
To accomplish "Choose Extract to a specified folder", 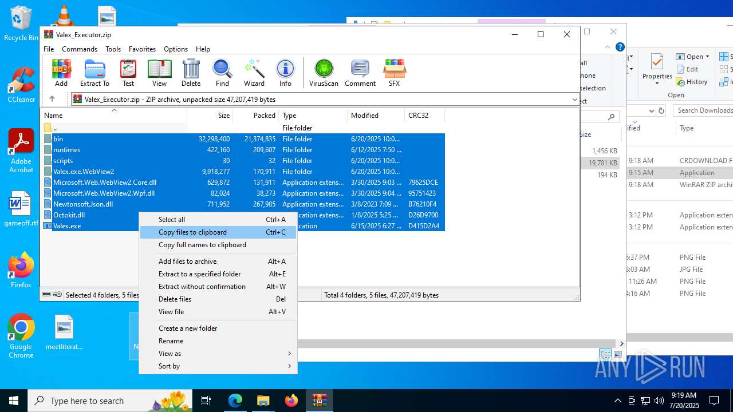I will pos(218,274).
